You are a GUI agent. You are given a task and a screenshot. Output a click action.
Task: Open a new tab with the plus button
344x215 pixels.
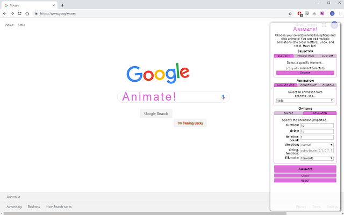[62, 5]
